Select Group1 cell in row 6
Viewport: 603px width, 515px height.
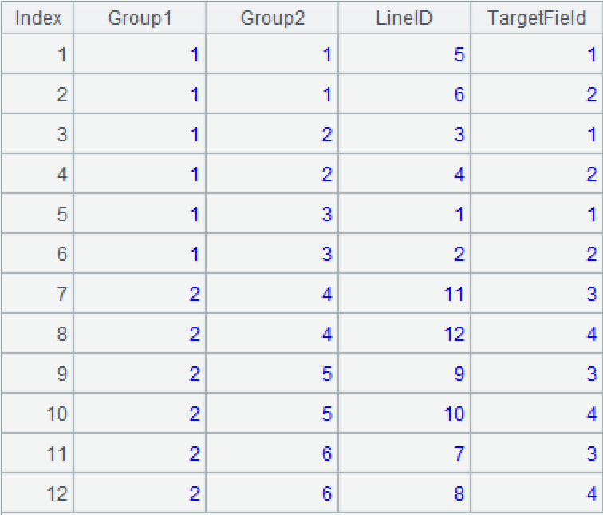pos(140,254)
